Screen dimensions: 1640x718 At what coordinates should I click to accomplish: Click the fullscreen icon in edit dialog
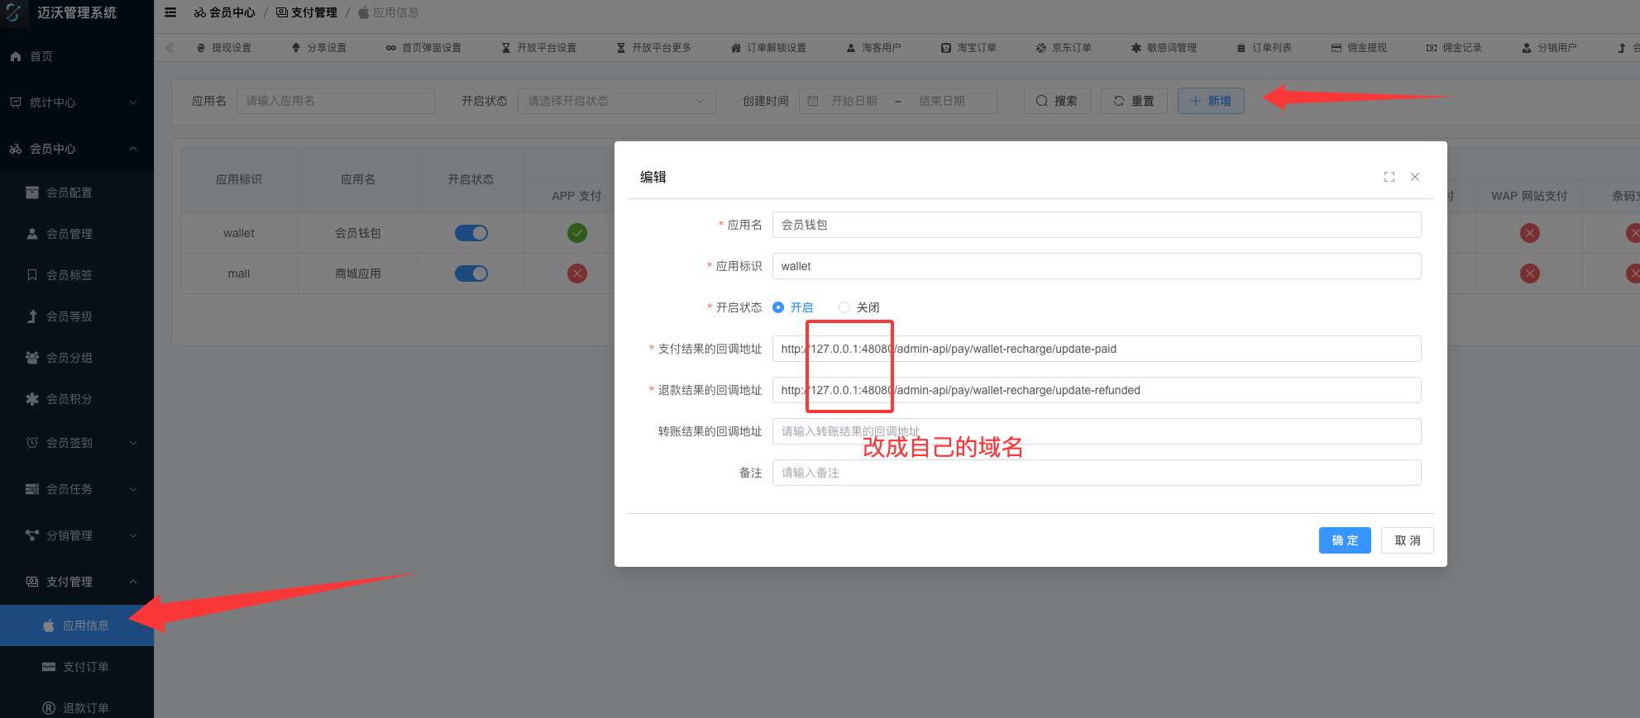[1389, 177]
